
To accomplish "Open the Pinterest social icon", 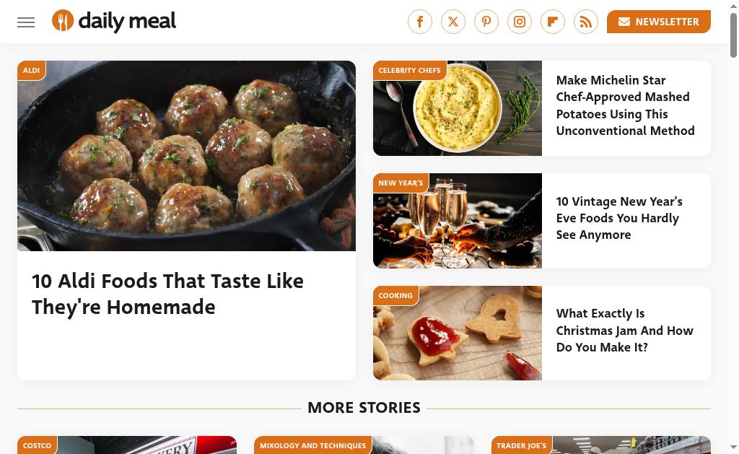I will pyautogui.click(x=486, y=22).
